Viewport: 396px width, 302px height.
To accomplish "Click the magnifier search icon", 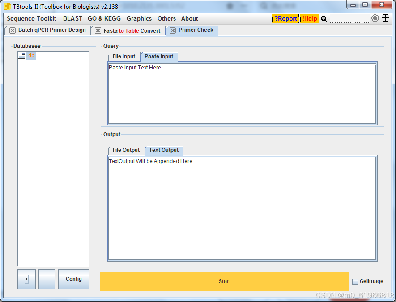I will [x=324, y=19].
